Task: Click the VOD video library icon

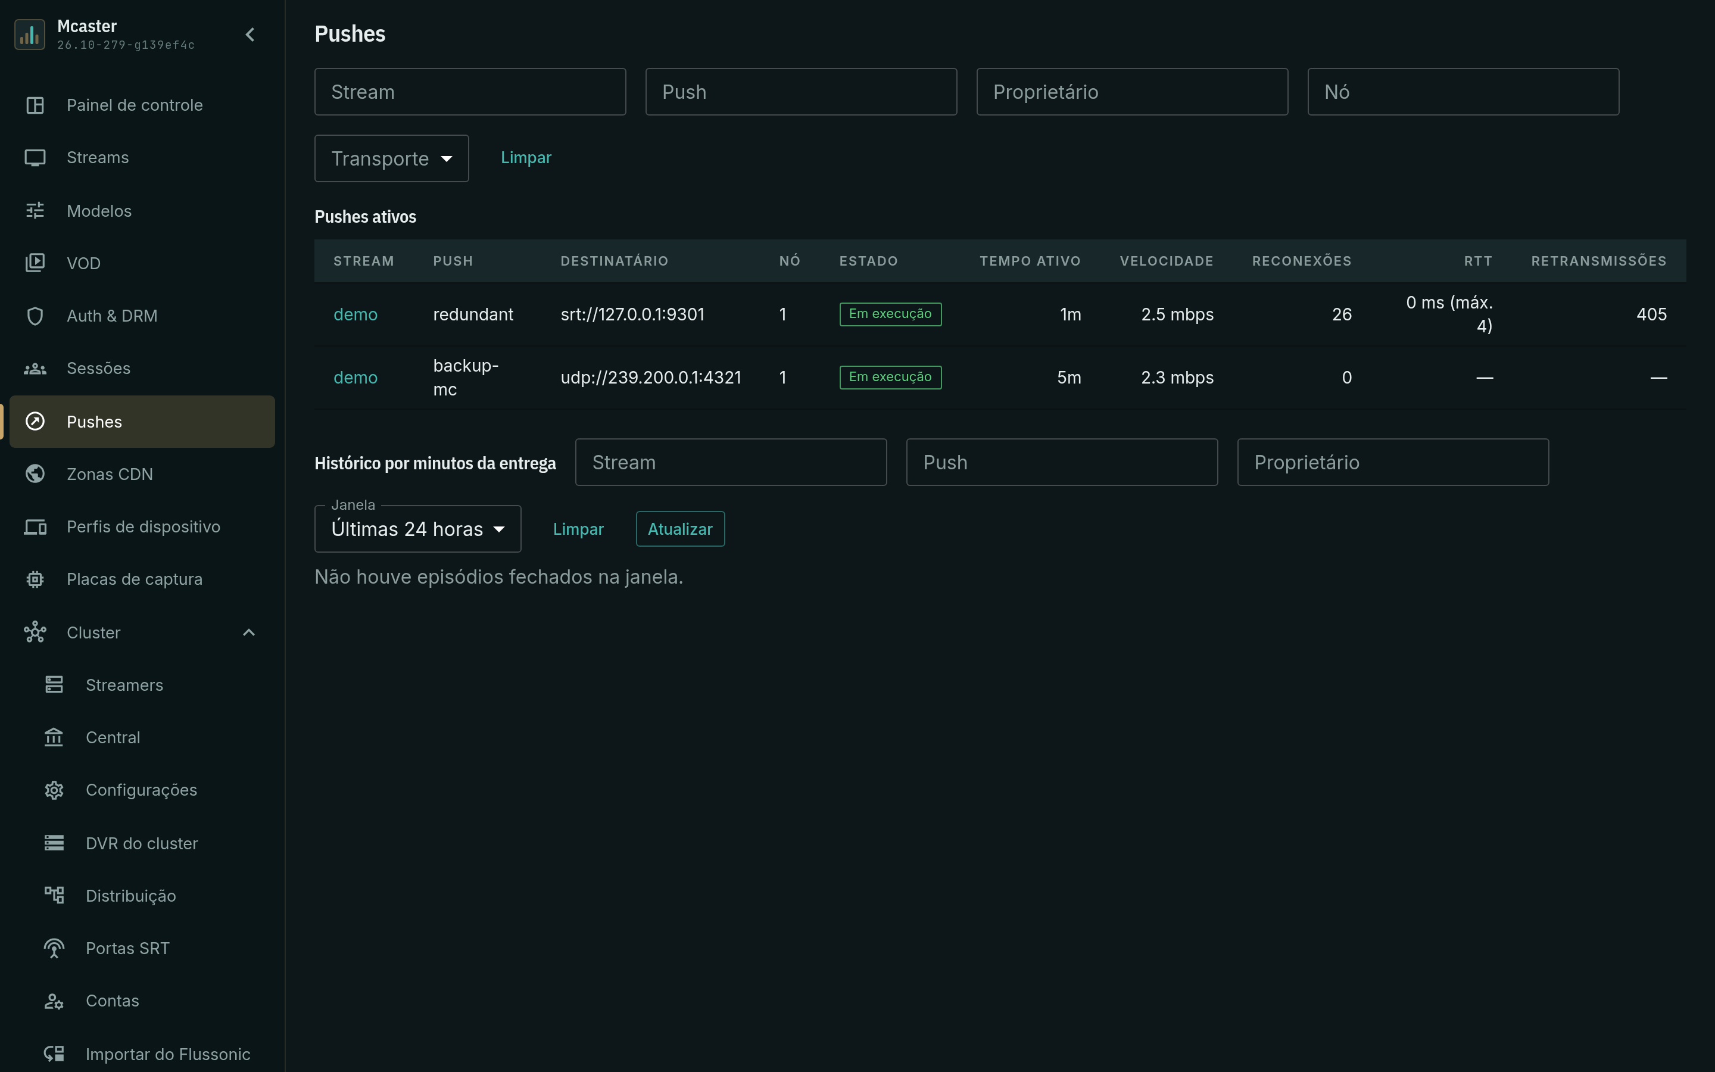Action: click(35, 263)
